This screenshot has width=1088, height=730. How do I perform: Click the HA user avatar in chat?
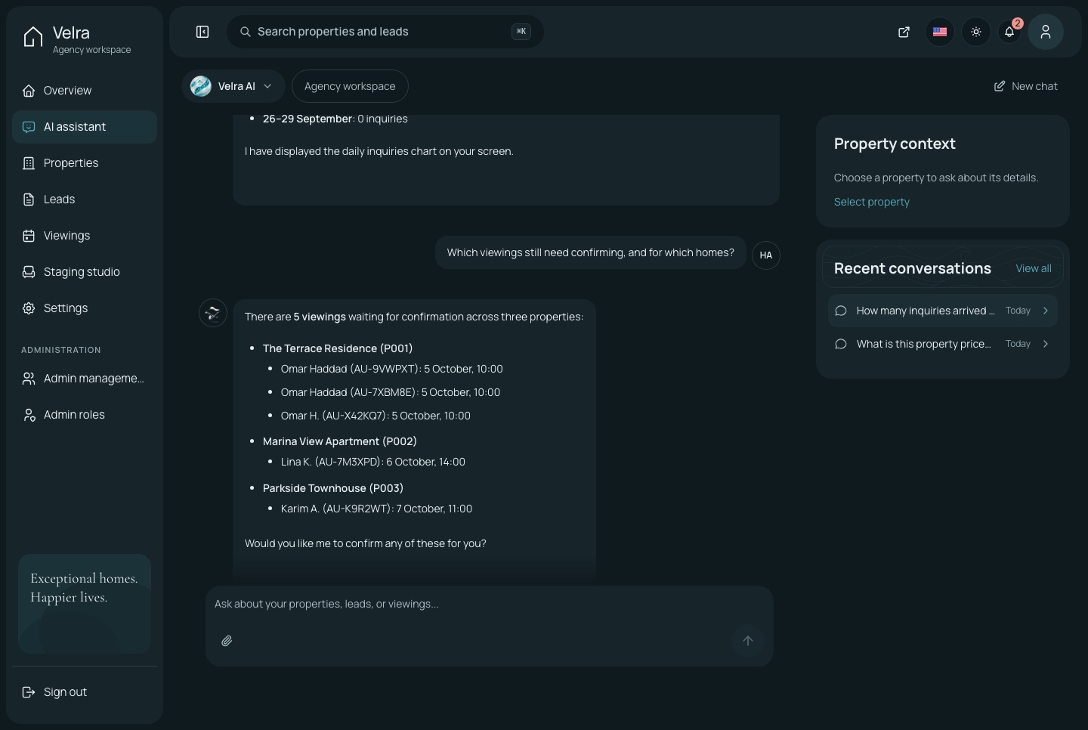coord(766,255)
